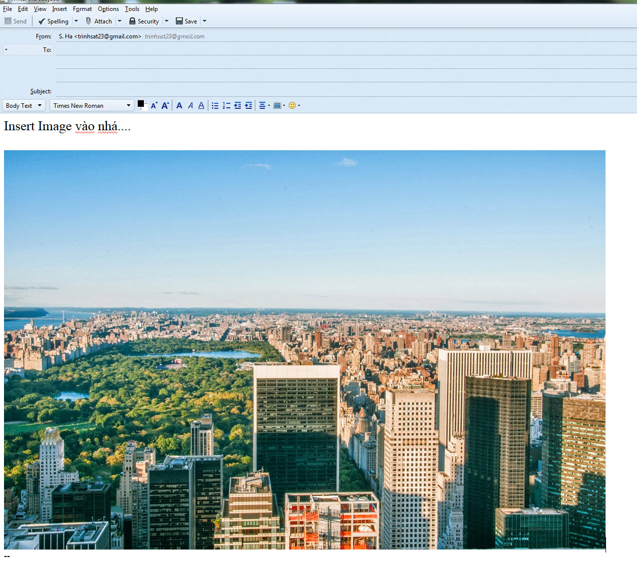The width and height of the screenshot is (637, 561).
Task: Expand the Security dropdown arrow
Action: [x=167, y=21]
